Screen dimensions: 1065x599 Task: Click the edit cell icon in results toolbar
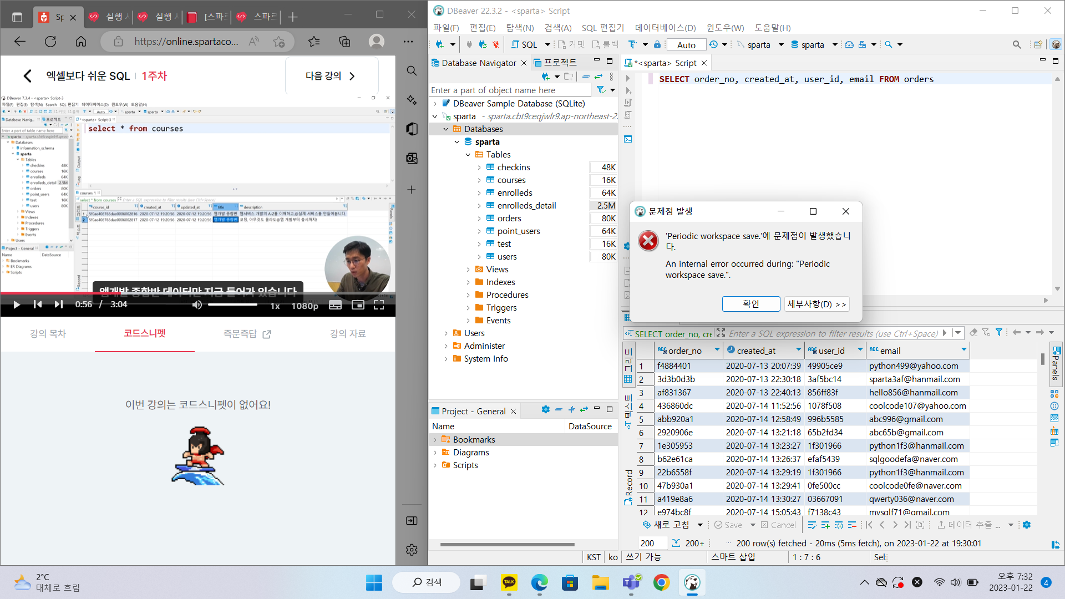(x=812, y=525)
